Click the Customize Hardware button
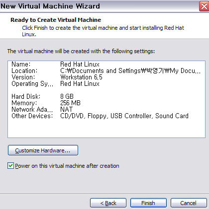The image size is (209, 209). (43, 150)
